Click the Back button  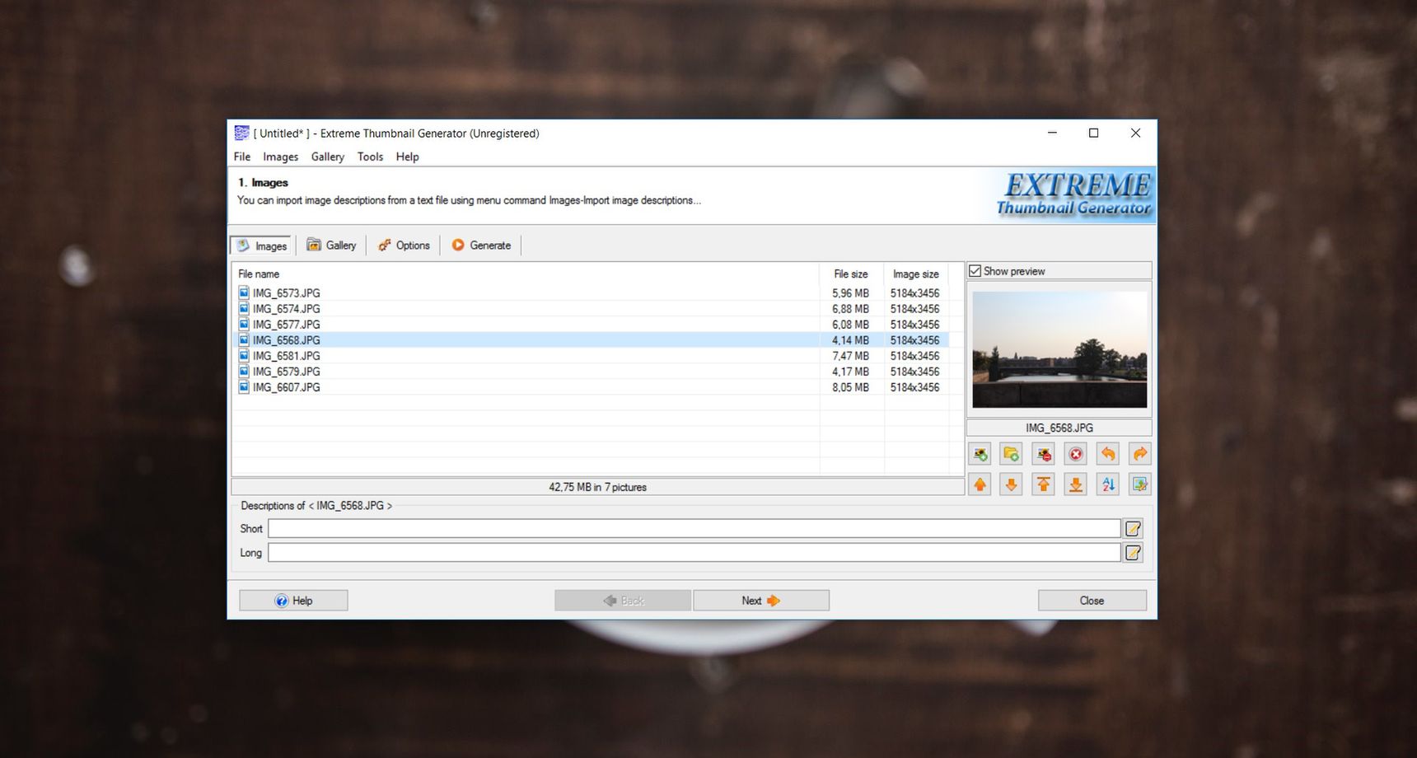623,601
